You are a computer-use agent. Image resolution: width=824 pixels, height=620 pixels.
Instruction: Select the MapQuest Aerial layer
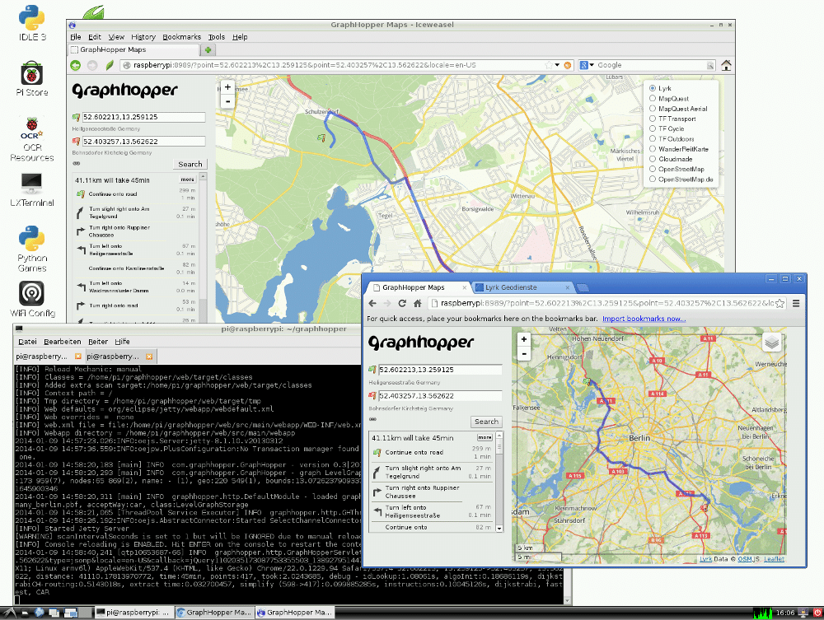pyautogui.click(x=653, y=108)
